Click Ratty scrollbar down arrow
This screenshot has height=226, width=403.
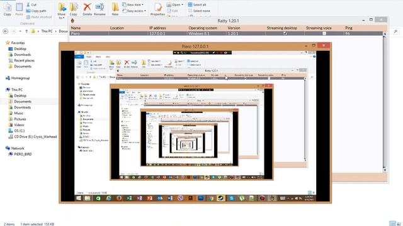coord(385,170)
